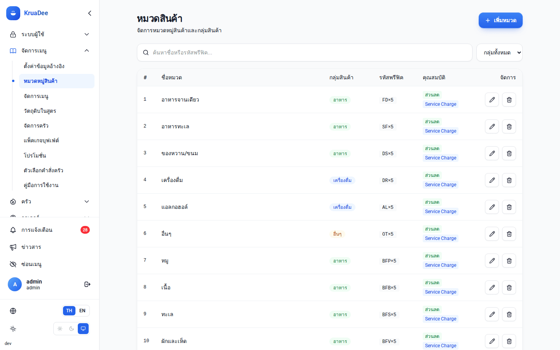
Task: Edit the อาหารจานเดียว category
Action: (x=492, y=100)
